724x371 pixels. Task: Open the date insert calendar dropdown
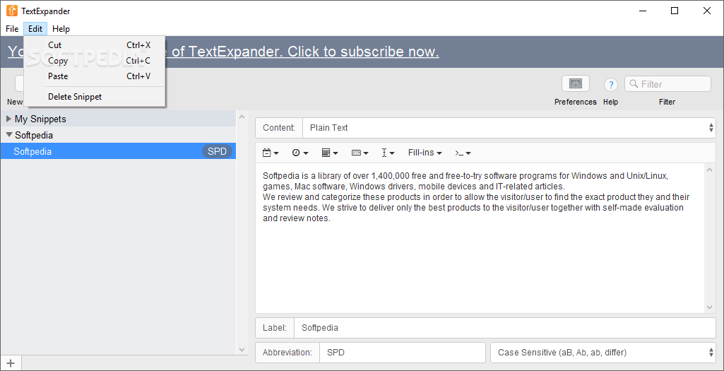click(270, 153)
